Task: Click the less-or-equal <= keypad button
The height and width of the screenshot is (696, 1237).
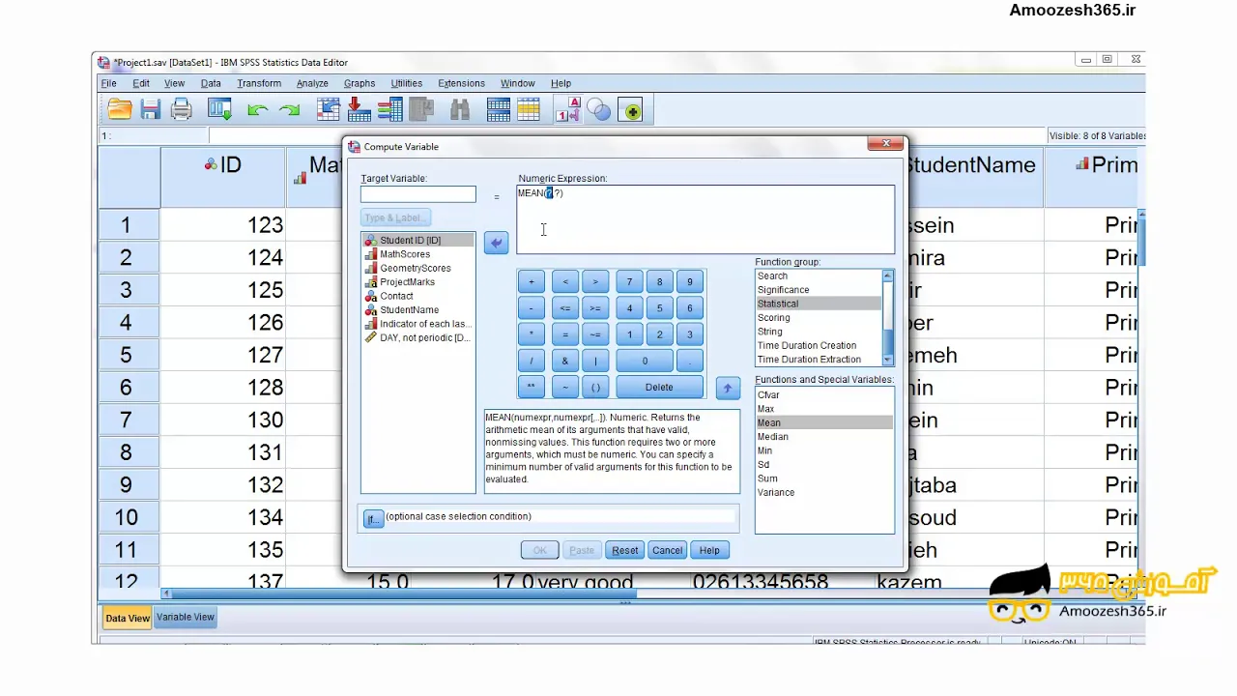Action: pos(564,308)
